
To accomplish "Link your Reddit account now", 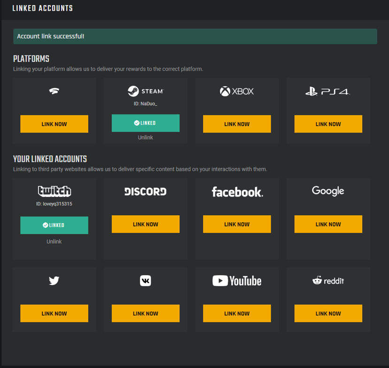I will tap(328, 314).
